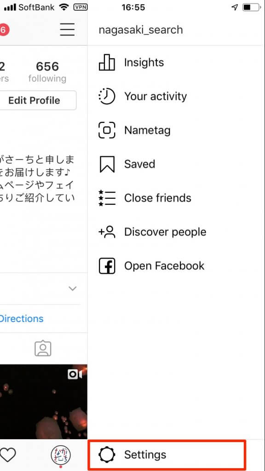Tap the red notification badge

click(x=4, y=30)
